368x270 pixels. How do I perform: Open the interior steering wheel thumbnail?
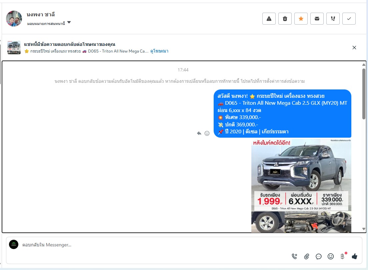tap(335, 222)
